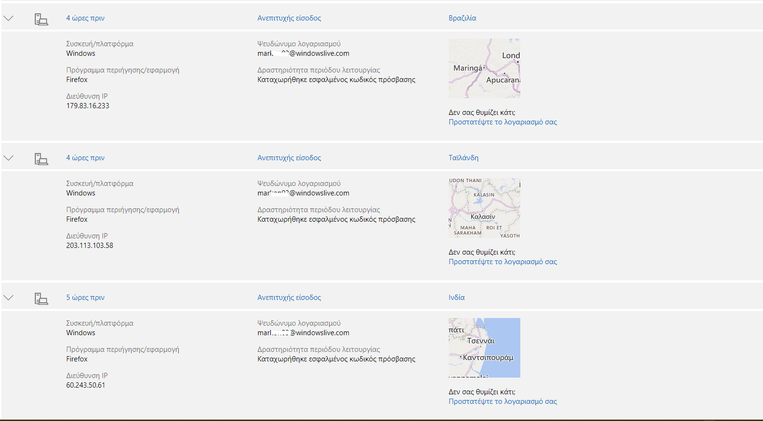
Task: Click the device icon in the Ινδία row
Action: click(41, 298)
